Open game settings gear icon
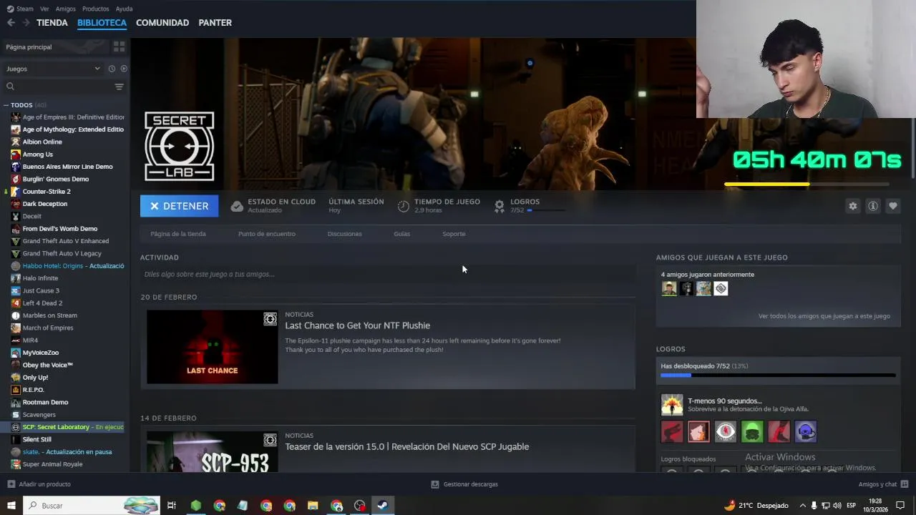The width and height of the screenshot is (916, 515). [x=852, y=206]
